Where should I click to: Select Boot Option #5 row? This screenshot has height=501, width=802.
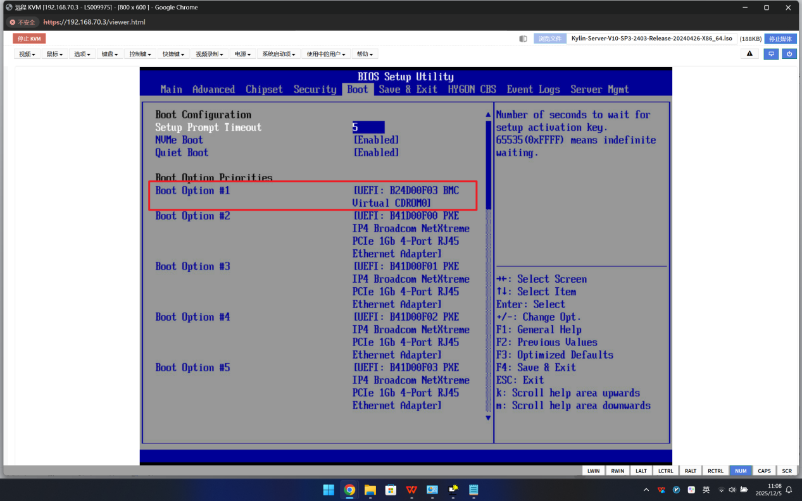coord(313,386)
